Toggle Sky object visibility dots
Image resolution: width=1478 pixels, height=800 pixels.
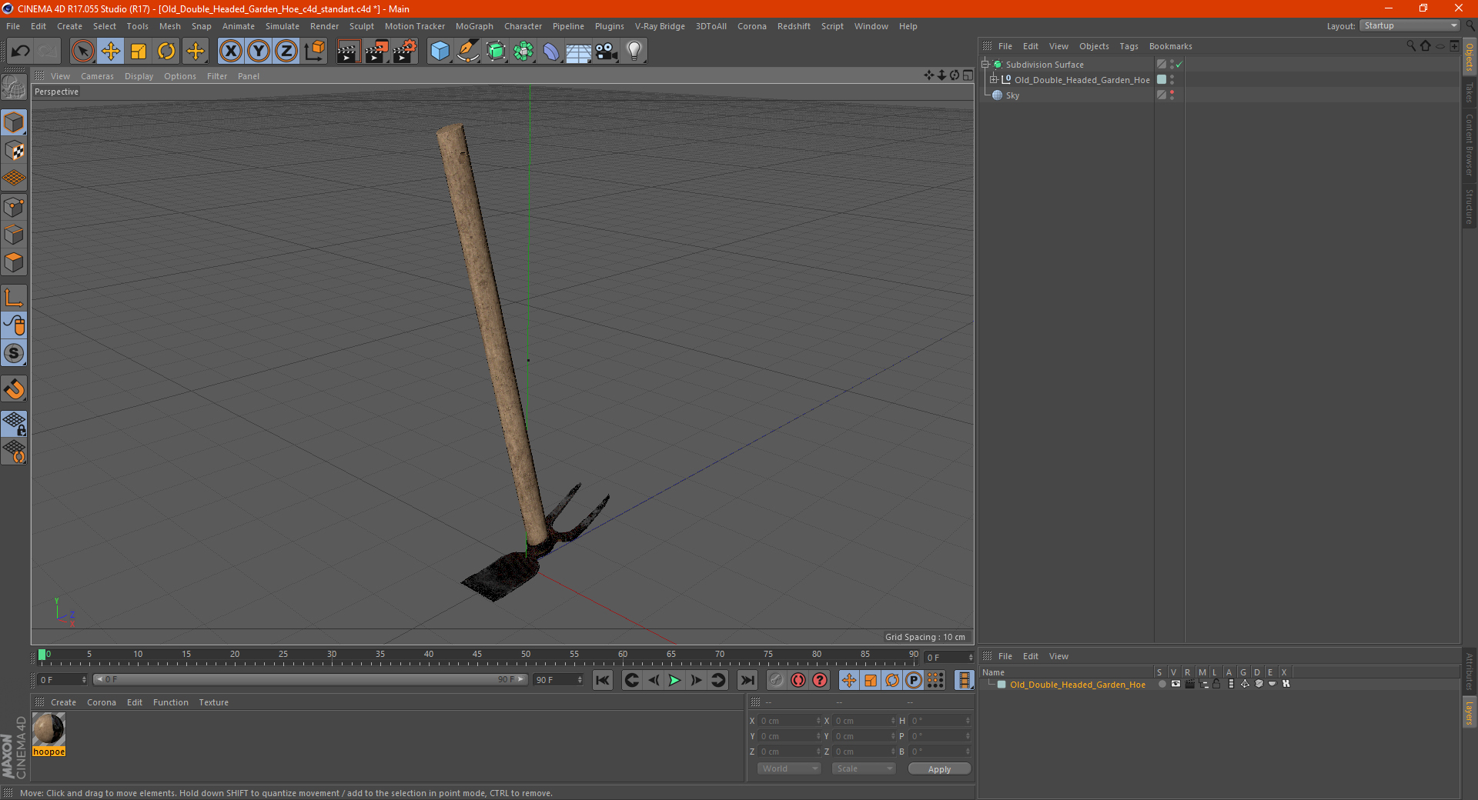1172,95
